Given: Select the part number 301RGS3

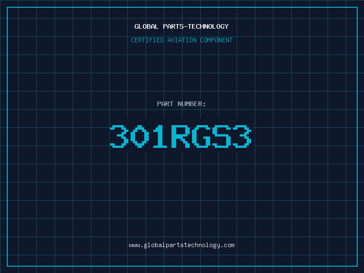Looking at the screenshot, I should [x=181, y=136].
